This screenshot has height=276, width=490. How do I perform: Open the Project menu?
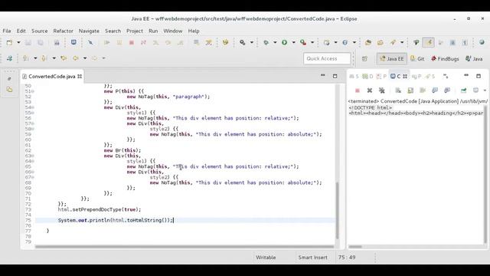pyautogui.click(x=135, y=31)
